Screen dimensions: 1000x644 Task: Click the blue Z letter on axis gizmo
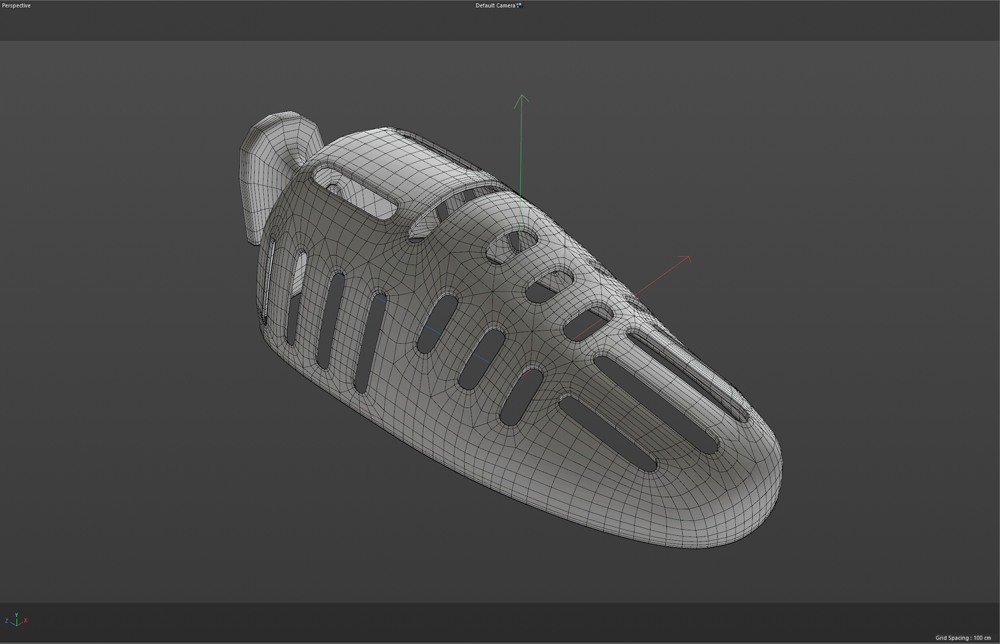(x=6, y=621)
